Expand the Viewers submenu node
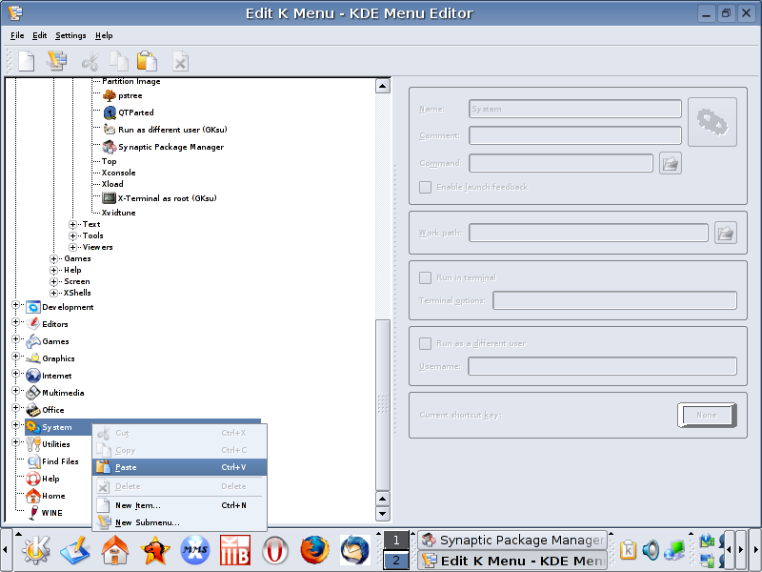 (x=73, y=247)
